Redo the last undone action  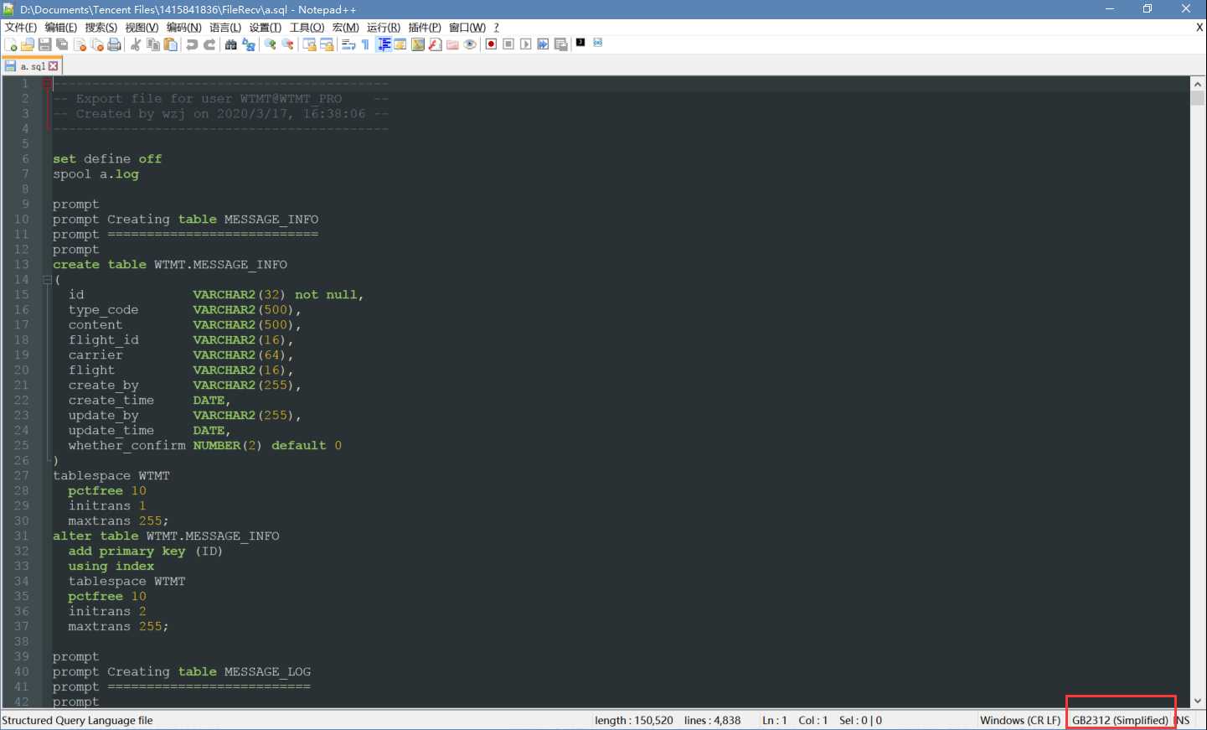(209, 44)
